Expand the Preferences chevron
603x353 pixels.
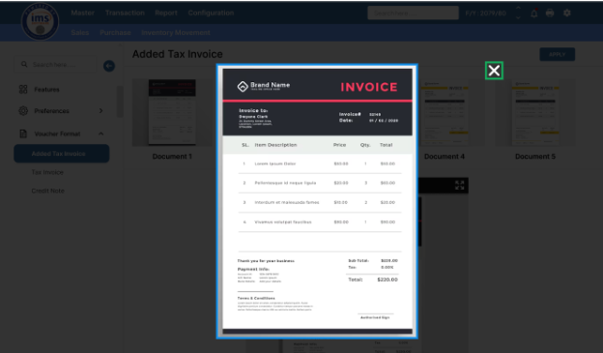(100, 111)
